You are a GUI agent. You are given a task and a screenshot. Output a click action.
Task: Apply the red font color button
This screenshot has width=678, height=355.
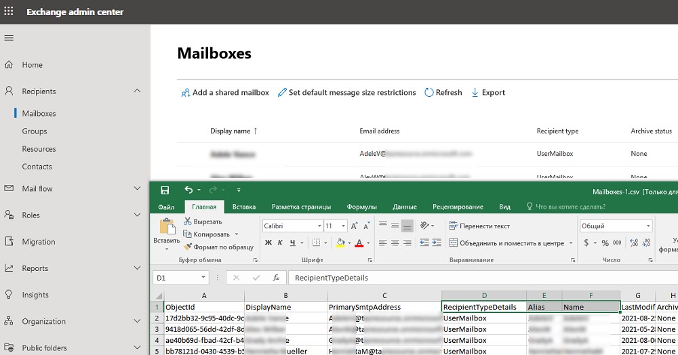click(x=359, y=243)
